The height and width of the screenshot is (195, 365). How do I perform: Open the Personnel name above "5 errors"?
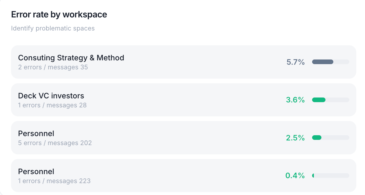[36, 133]
